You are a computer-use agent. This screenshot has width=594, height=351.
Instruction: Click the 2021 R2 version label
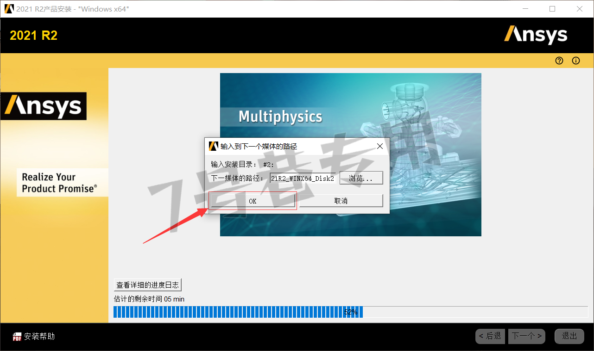click(34, 36)
